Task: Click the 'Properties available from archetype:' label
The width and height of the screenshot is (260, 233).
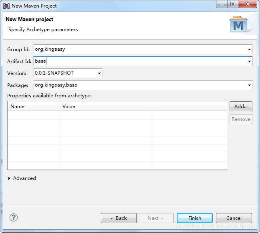Action: tap(50, 96)
